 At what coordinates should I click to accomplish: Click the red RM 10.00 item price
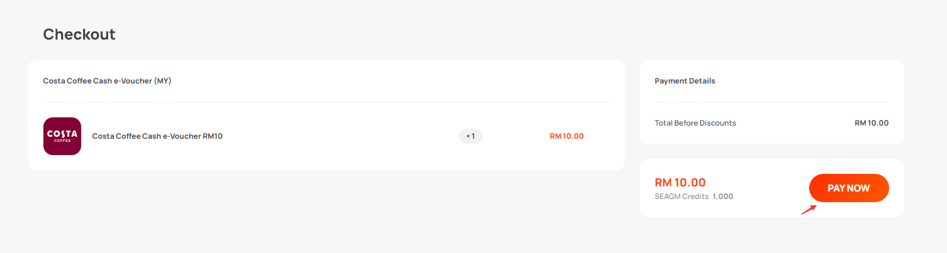[567, 136]
